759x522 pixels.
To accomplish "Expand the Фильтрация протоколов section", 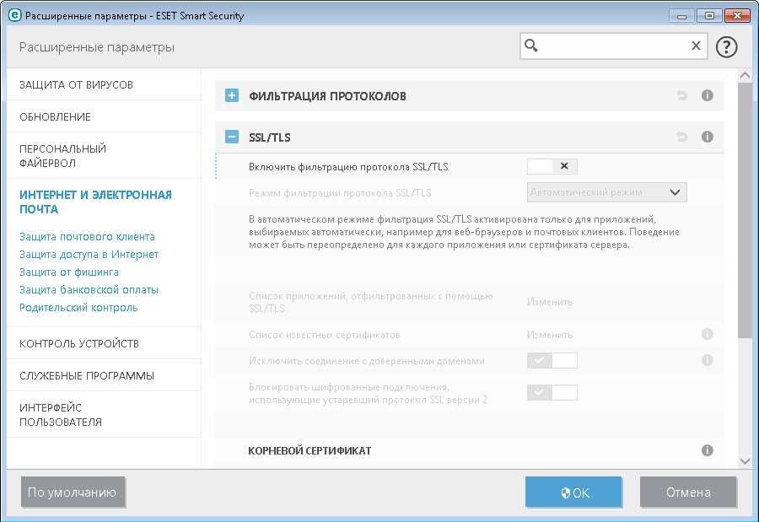I will (232, 95).
